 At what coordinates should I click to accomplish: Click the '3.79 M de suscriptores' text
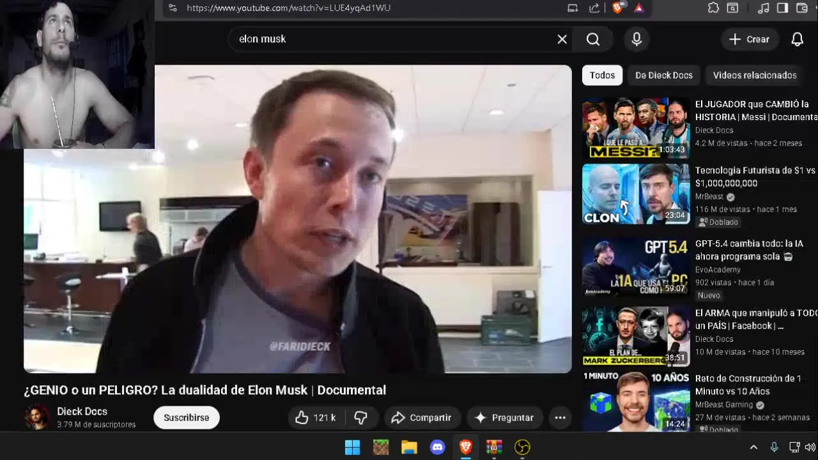pyautogui.click(x=96, y=425)
